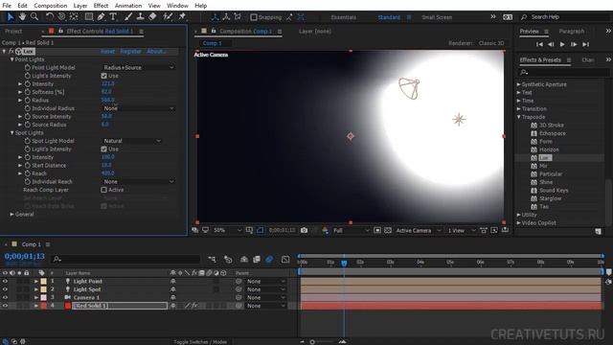Expand the General group
This screenshot has width=613, height=345.
[12, 215]
